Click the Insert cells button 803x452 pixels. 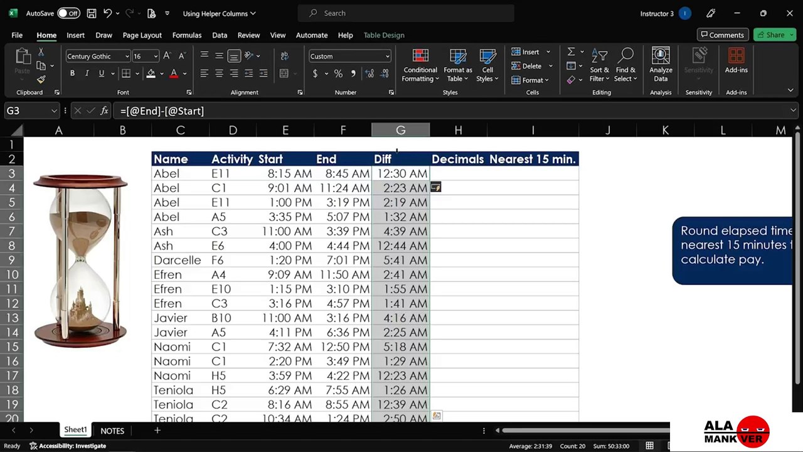coord(526,52)
